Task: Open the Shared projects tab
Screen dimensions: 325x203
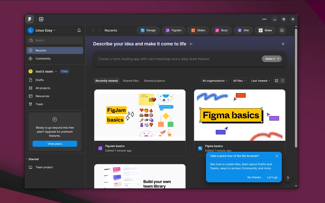Action: click(154, 80)
